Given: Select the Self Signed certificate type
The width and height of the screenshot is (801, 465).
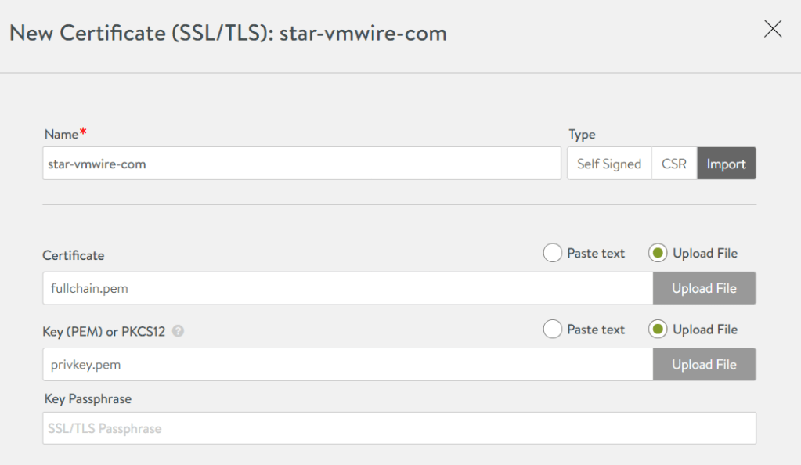Looking at the screenshot, I should [608, 164].
